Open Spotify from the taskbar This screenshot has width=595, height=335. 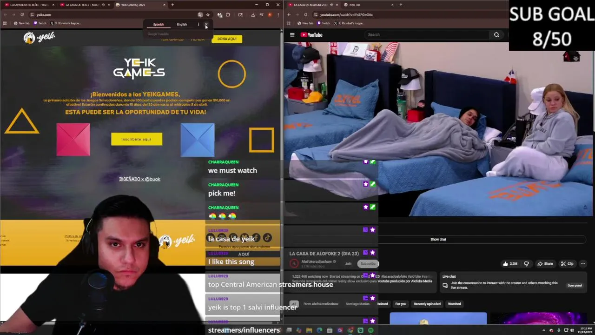click(x=370, y=330)
